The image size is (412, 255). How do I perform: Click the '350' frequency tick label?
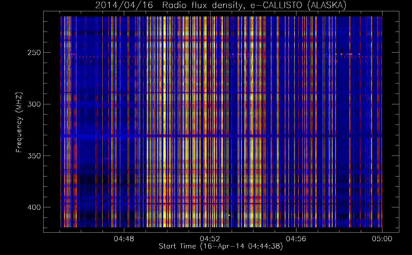point(34,156)
